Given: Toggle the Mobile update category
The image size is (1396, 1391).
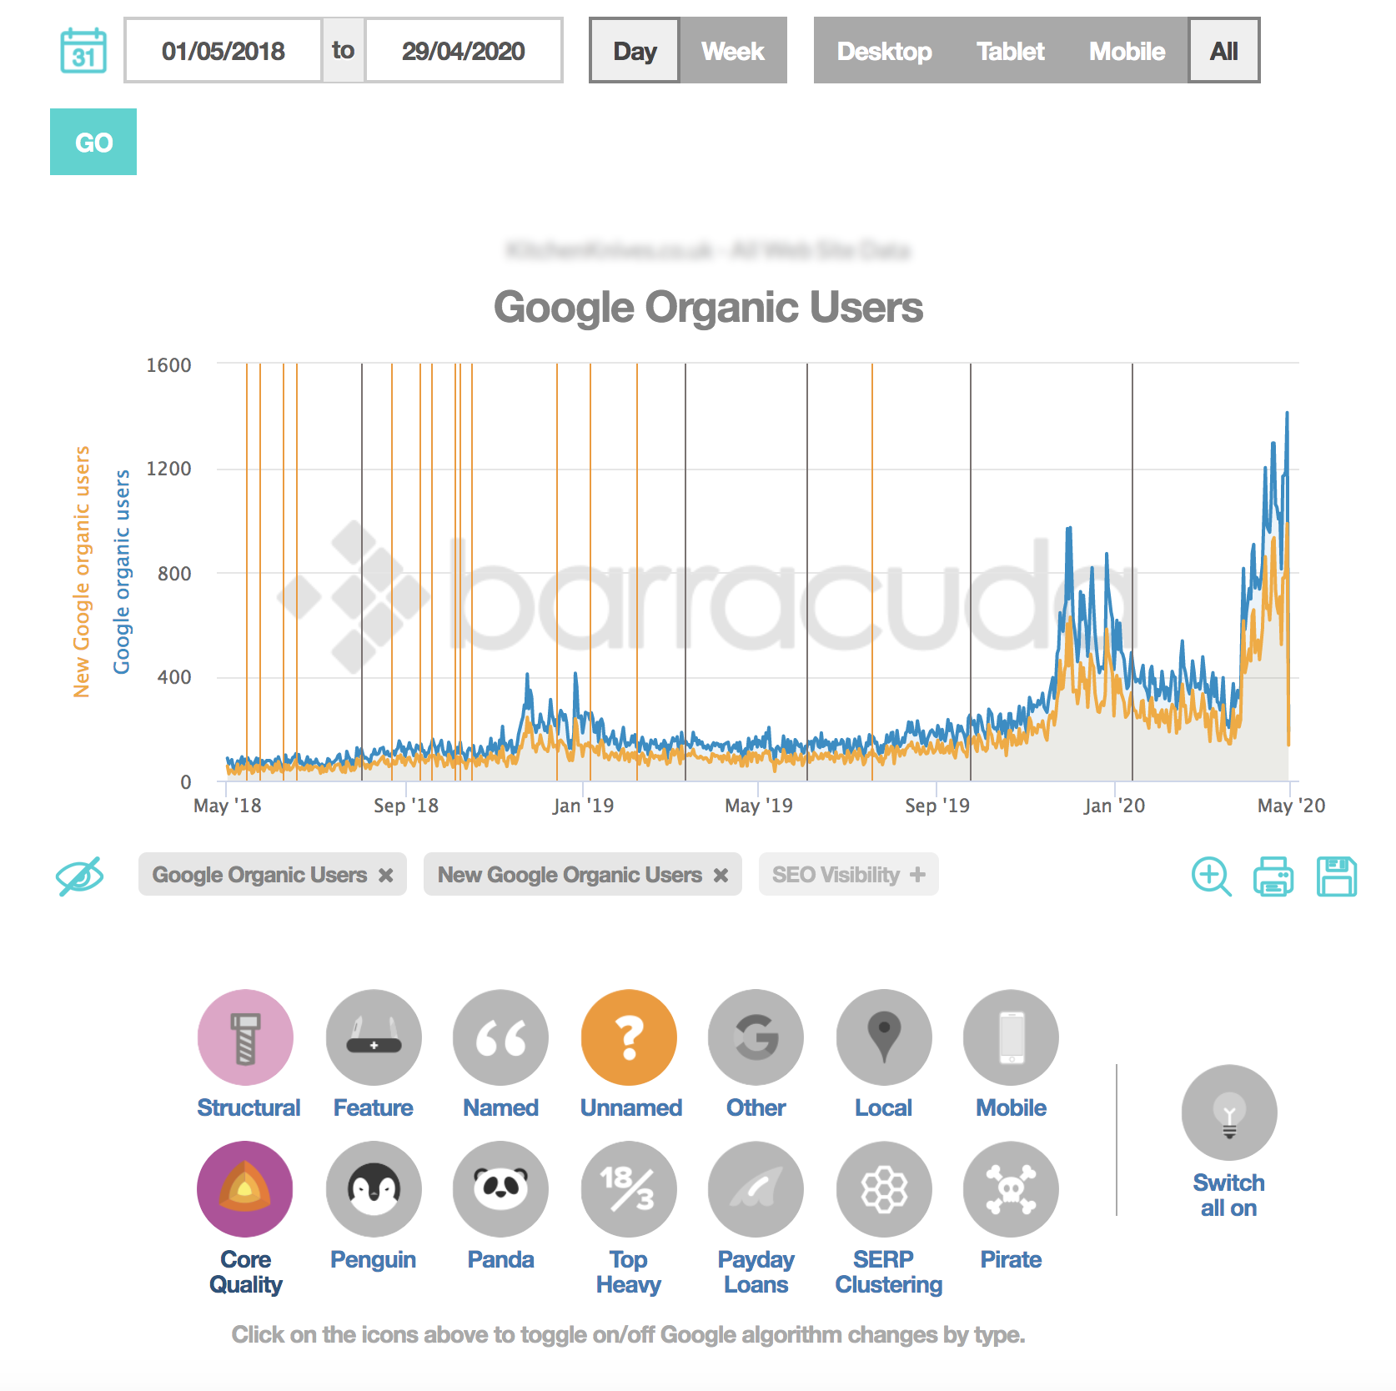Looking at the screenshot, I should pyautogui.click(x=1010, y=1038).
